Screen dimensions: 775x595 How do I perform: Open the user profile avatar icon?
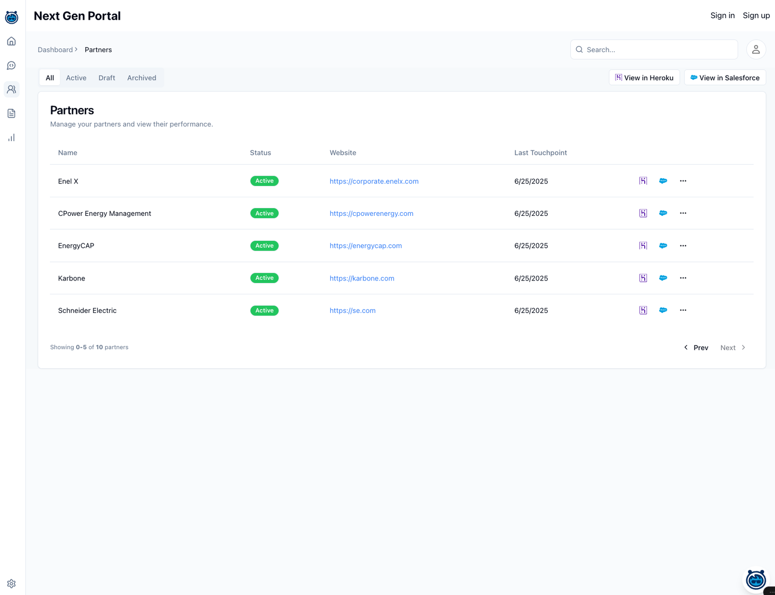click(x=756, y=50)
